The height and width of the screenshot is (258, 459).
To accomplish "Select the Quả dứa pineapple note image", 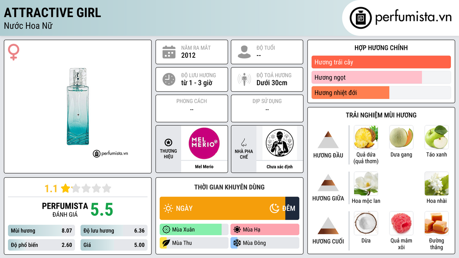I will pyautogui.click(x=366, y=137).
